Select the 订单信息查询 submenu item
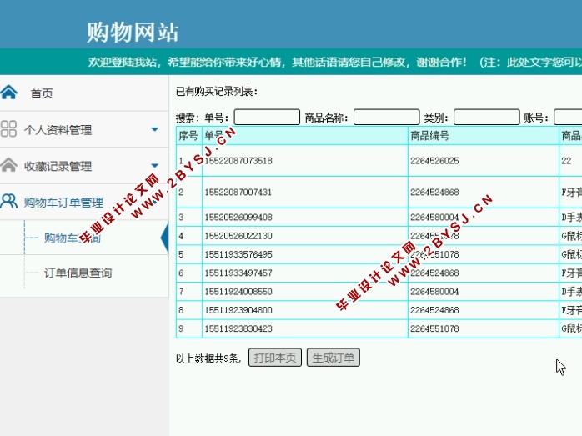Screen dimensions: 582x436 click(x=78, y=273)
